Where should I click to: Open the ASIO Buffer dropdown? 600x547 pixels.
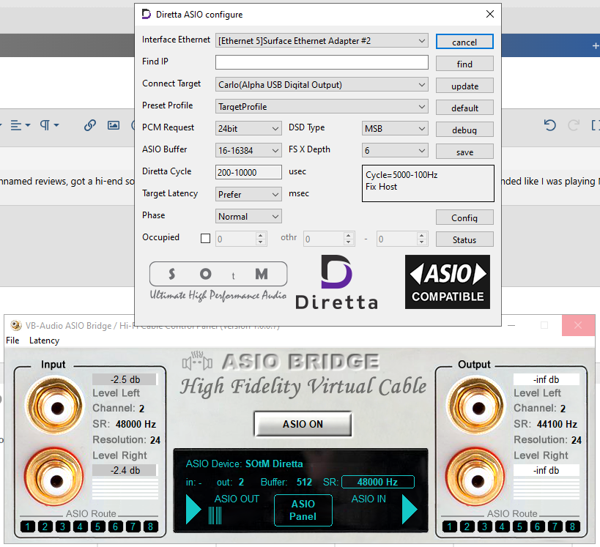click(248, 150)
